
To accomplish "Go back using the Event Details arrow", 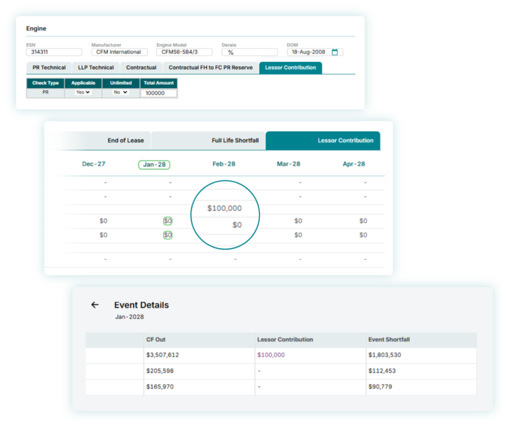I will click(x=95, y=304).
